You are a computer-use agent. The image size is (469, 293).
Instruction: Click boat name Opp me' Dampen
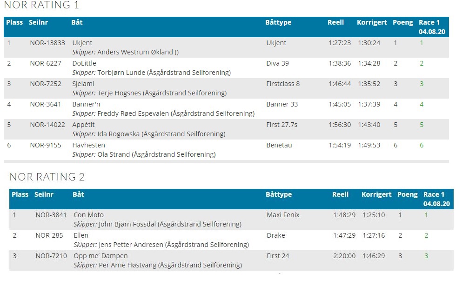point(100,256)
